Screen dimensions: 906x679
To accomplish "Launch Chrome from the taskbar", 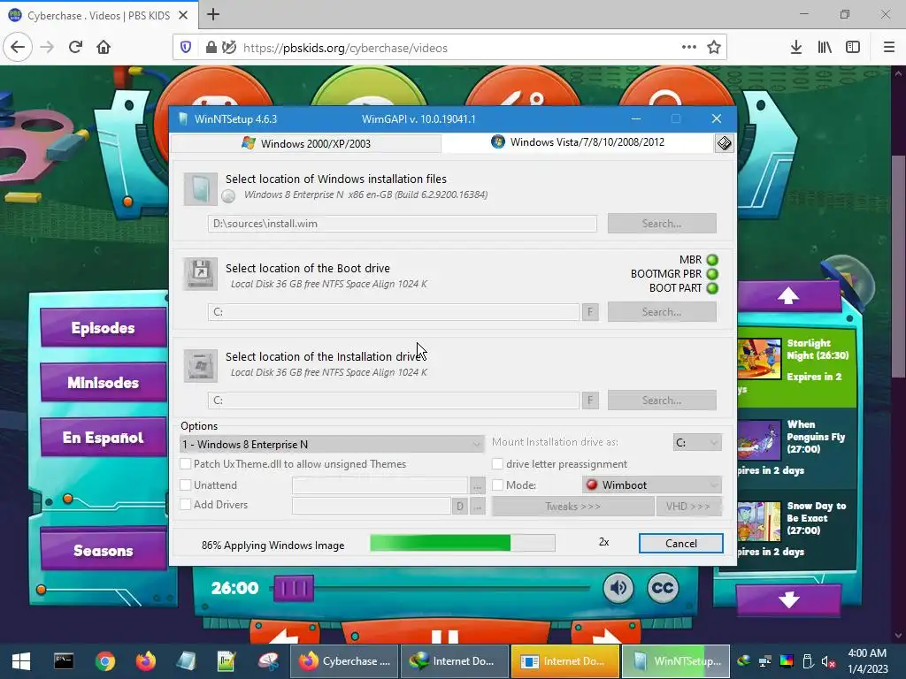I will [105, 661].
